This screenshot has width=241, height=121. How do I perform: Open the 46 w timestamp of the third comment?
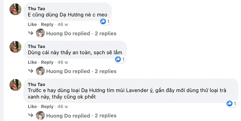tap(63, 107)
